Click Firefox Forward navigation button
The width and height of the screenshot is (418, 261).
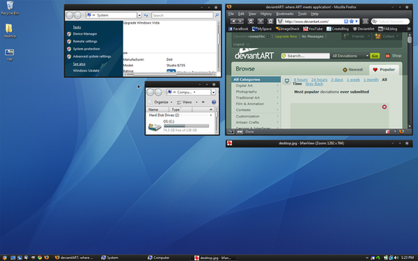click(x=240, y=22)
